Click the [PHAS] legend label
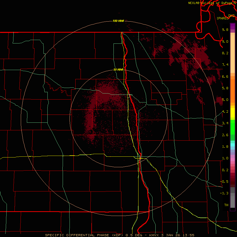 (x=223, y=18)
